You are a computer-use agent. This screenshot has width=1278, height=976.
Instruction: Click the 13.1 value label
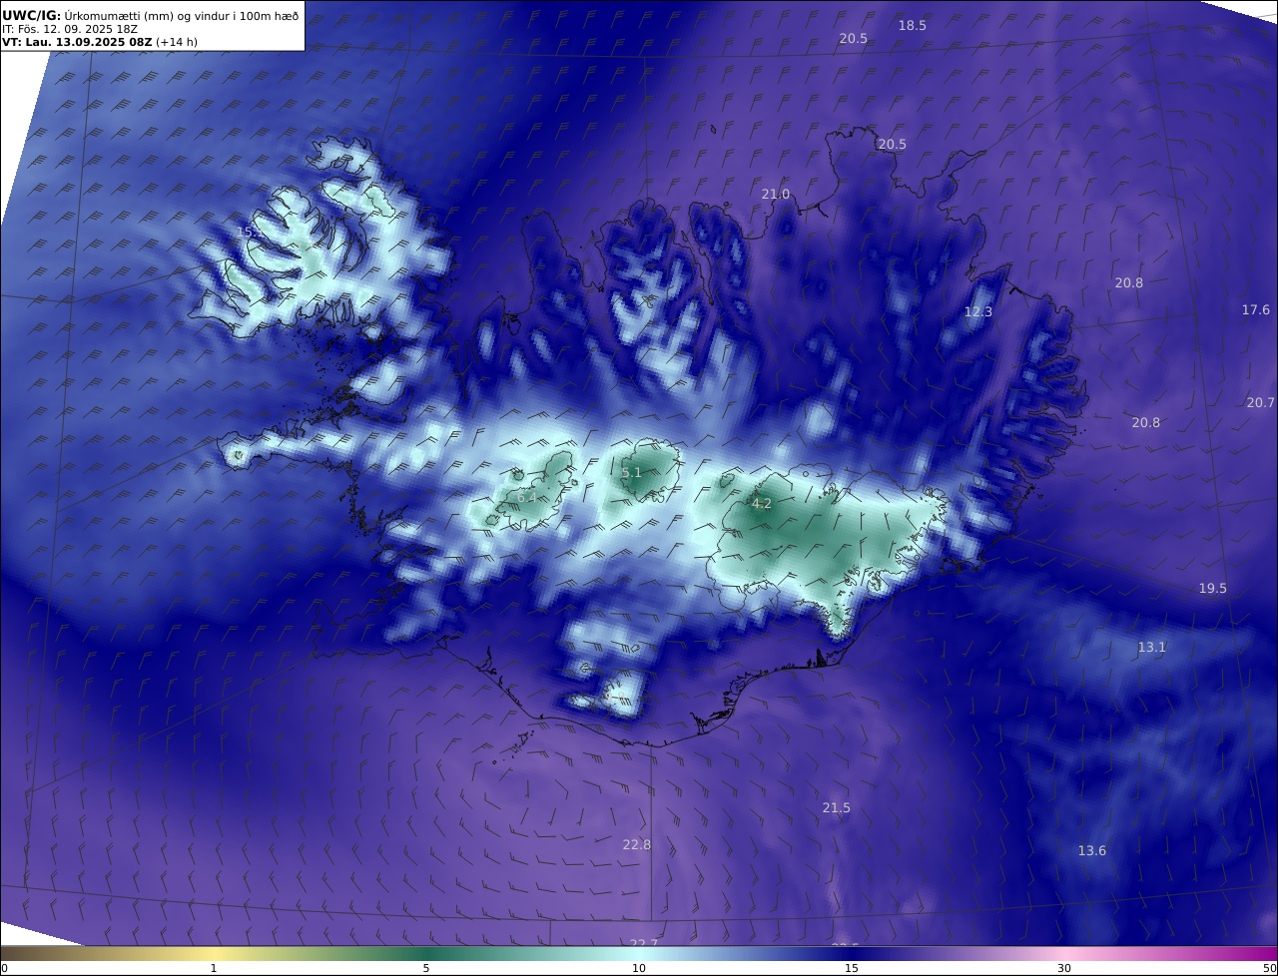(x=1152, y=648)
